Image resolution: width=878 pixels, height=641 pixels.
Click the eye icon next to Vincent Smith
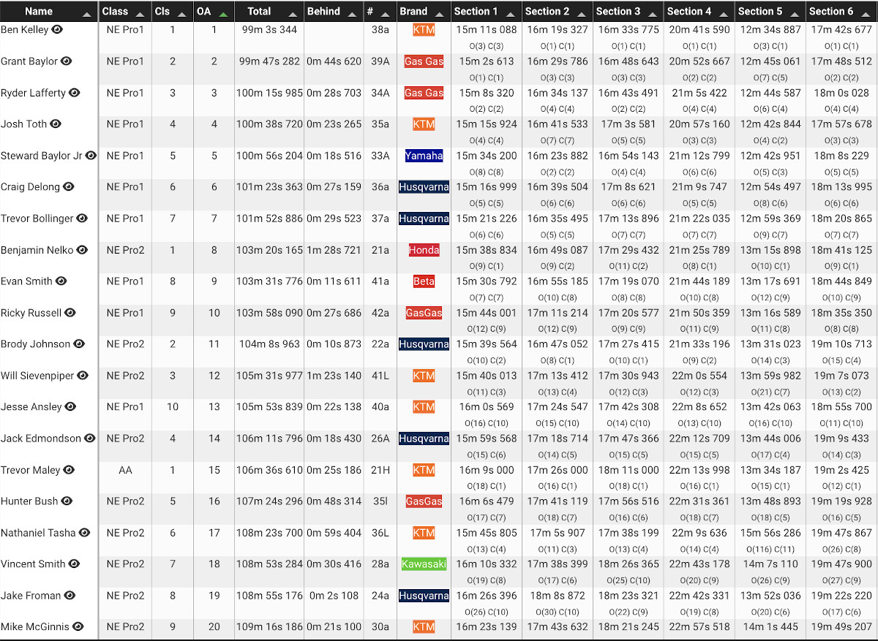pos(74,564)
